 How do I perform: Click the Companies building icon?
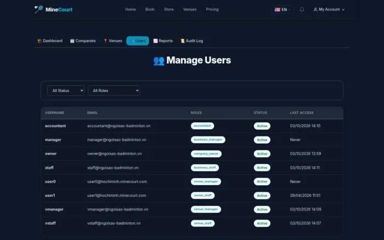[x=72, y=41]
